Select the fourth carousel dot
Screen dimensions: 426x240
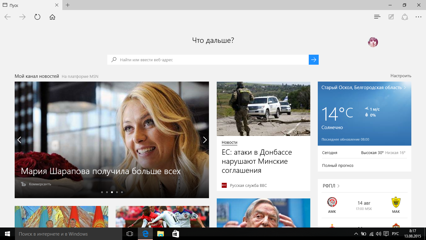click(x=117, y=192)
